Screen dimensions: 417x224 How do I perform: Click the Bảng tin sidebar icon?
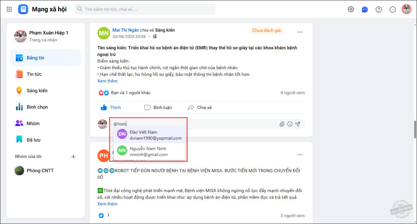(x=19, y=58)
